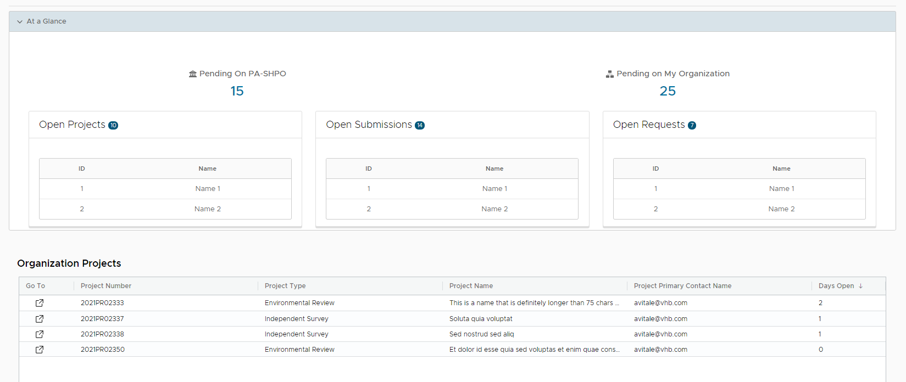Open project 2021PR02338 via Go To icon

40,334
